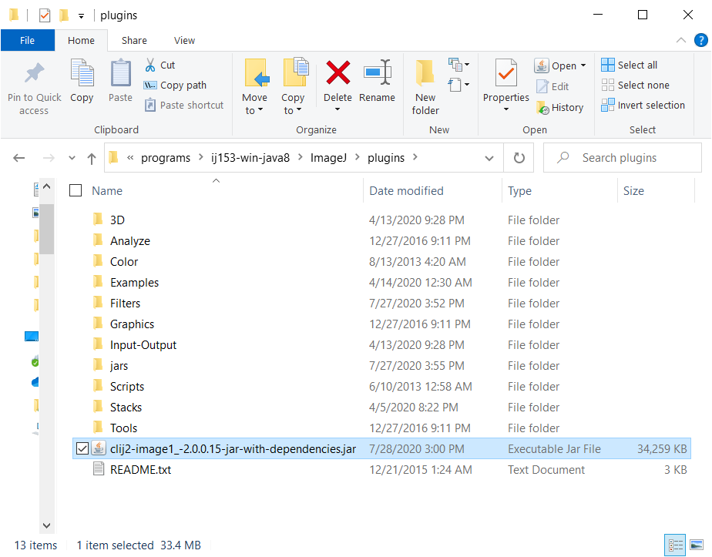Click the Edit ribbon button
The width and height of the screenshot is (712, 557).
point(552,86)
